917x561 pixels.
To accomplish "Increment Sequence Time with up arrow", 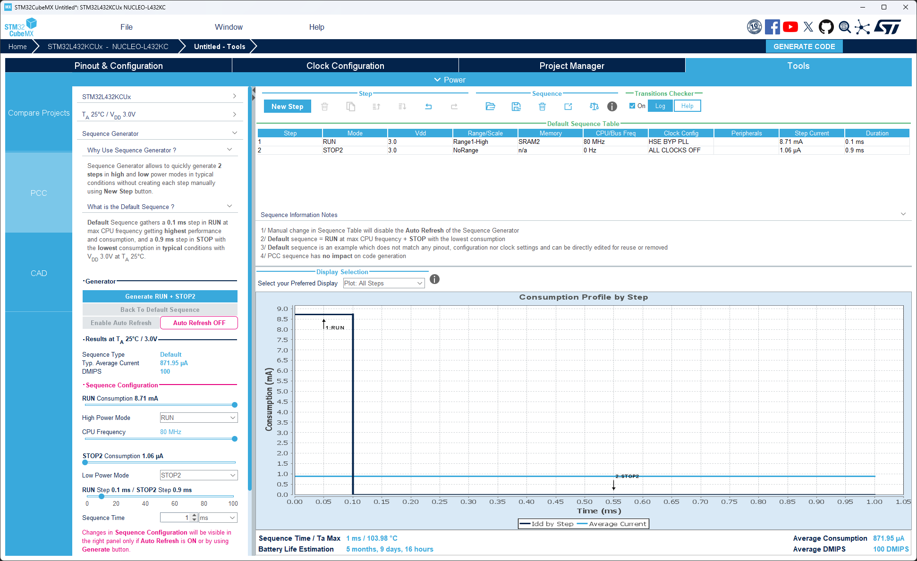I will (195, 515).
